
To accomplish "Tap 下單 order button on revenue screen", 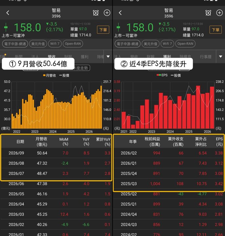I will (x=103, y=29).
